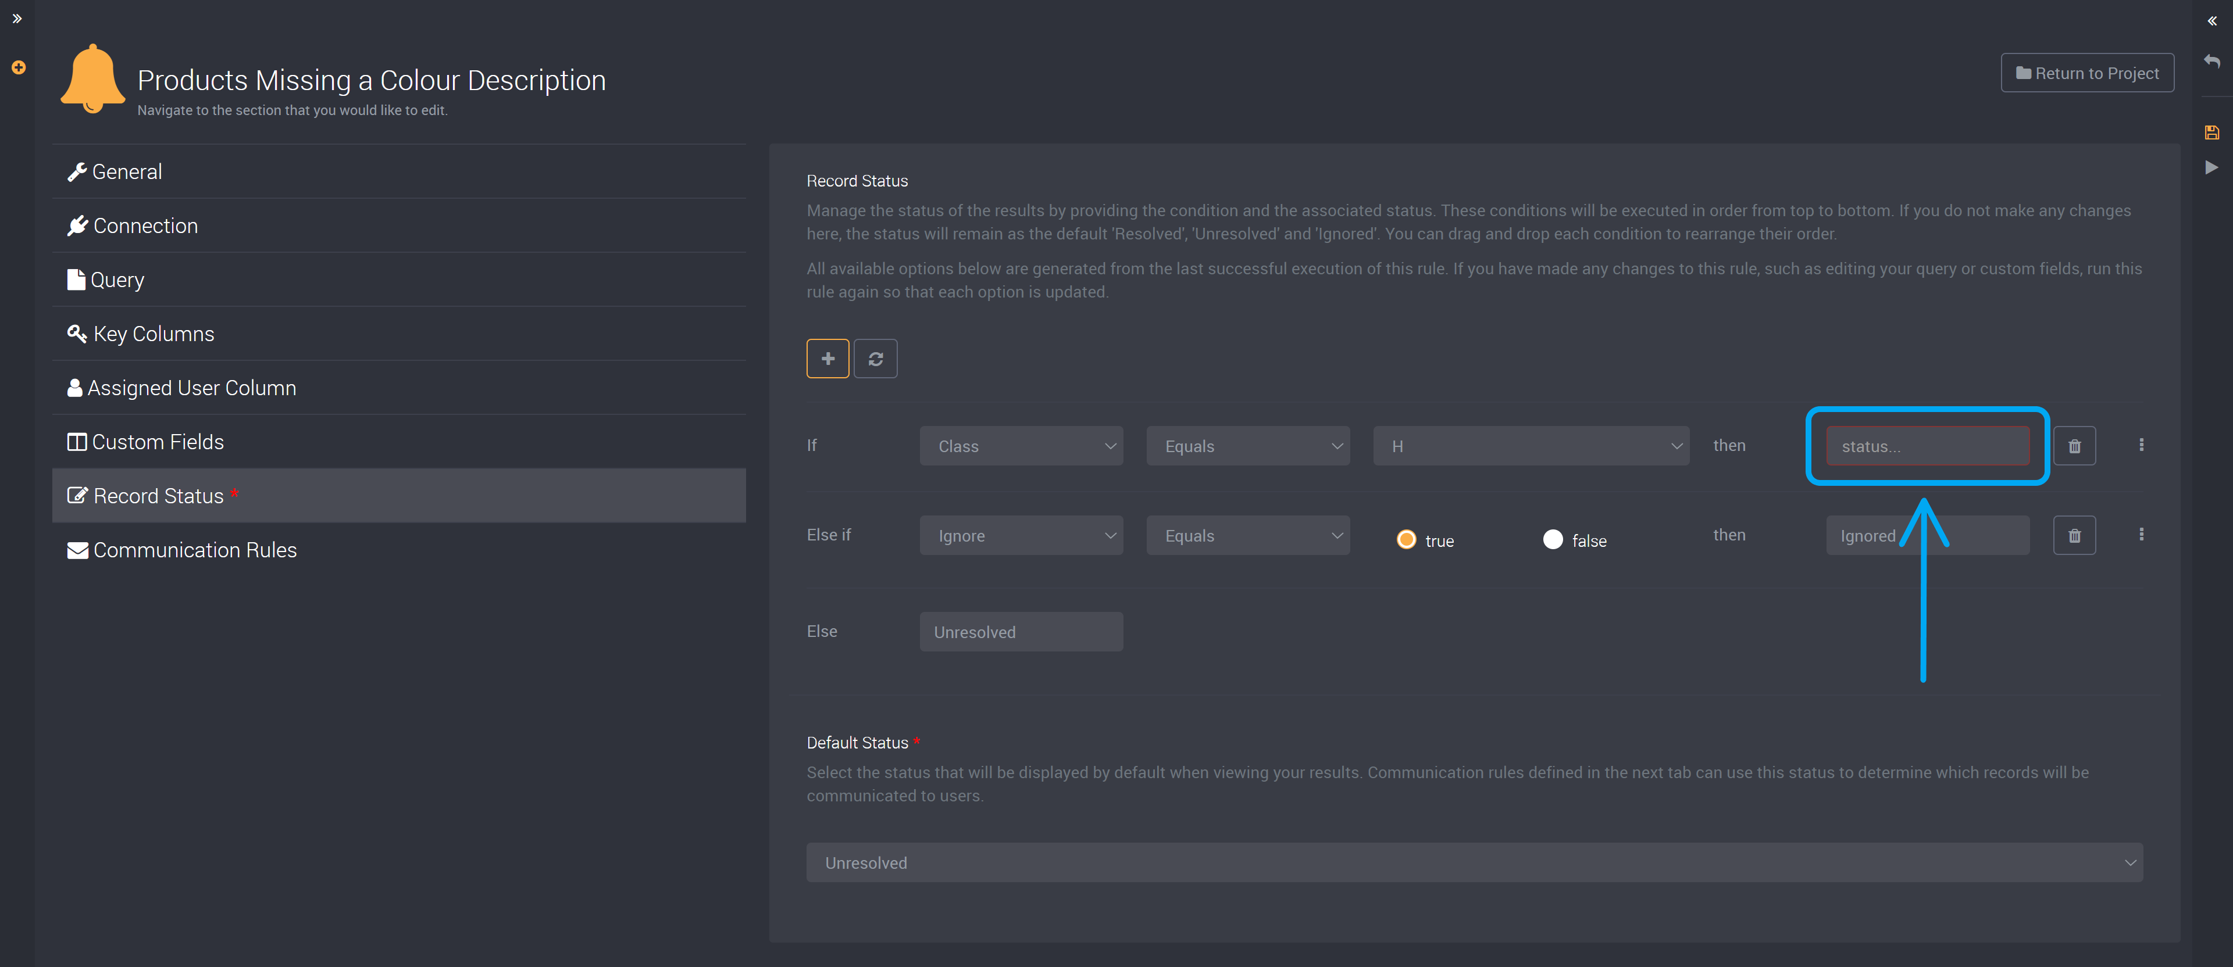Select the 'true' radio button for Ignore condition
This screenshot has width=2233, height=967.
1408,538
